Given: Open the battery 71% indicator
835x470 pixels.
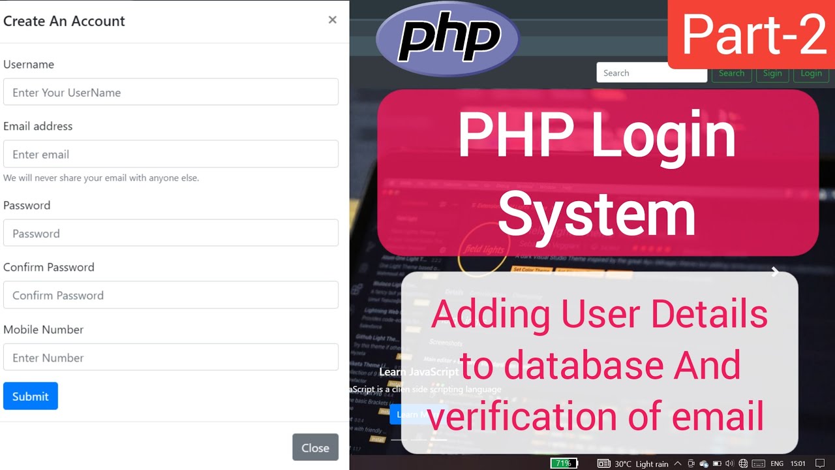Looking at the screenshot, I should [564, 463].
